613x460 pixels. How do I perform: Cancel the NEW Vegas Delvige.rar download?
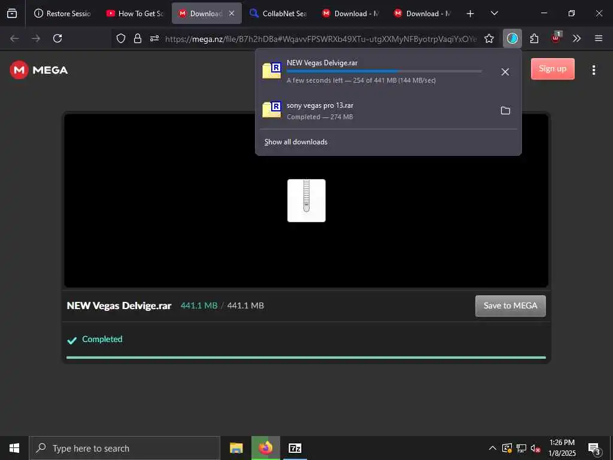(x=505, y=72)
